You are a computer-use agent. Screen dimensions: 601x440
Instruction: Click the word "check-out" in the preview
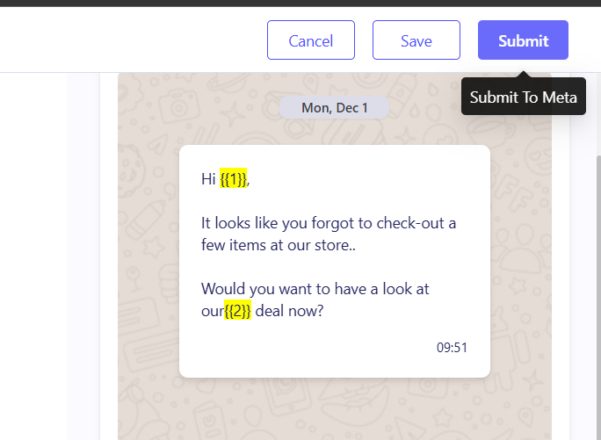click(420, 223)
